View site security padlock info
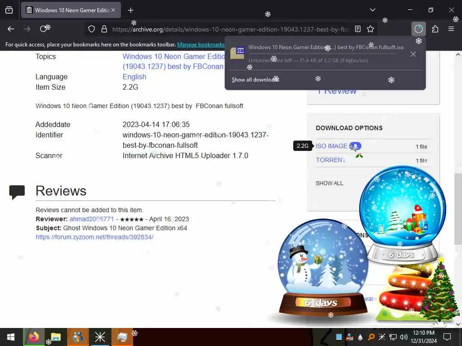This screenshot has width=462, height=346. coord(104,29)
